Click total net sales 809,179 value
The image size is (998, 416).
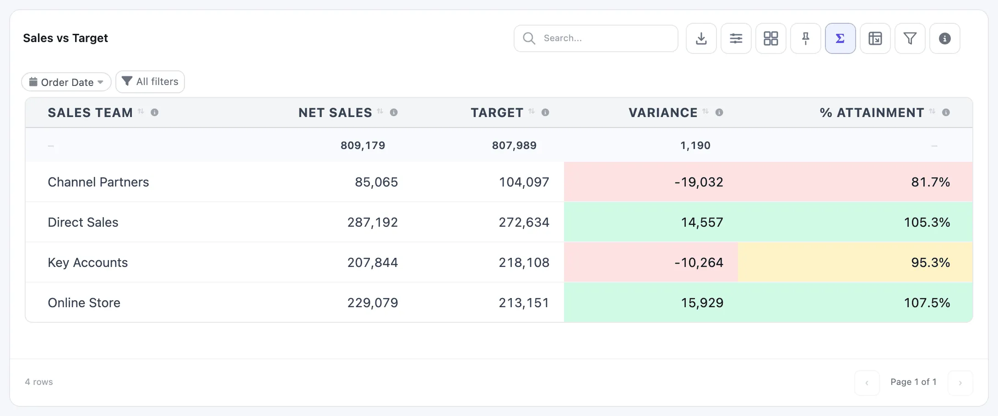click(x=363, y=145)
